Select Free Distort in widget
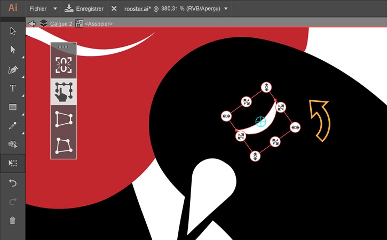This screenshot has height=240, width=387. (x=64, y=146)
